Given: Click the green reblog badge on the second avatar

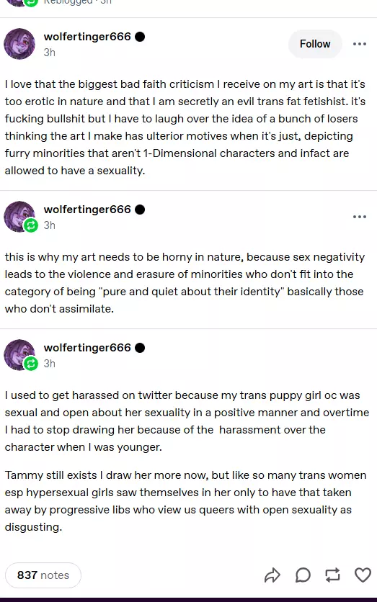Looking at the screenshot, I should click(x=31, y=225).
